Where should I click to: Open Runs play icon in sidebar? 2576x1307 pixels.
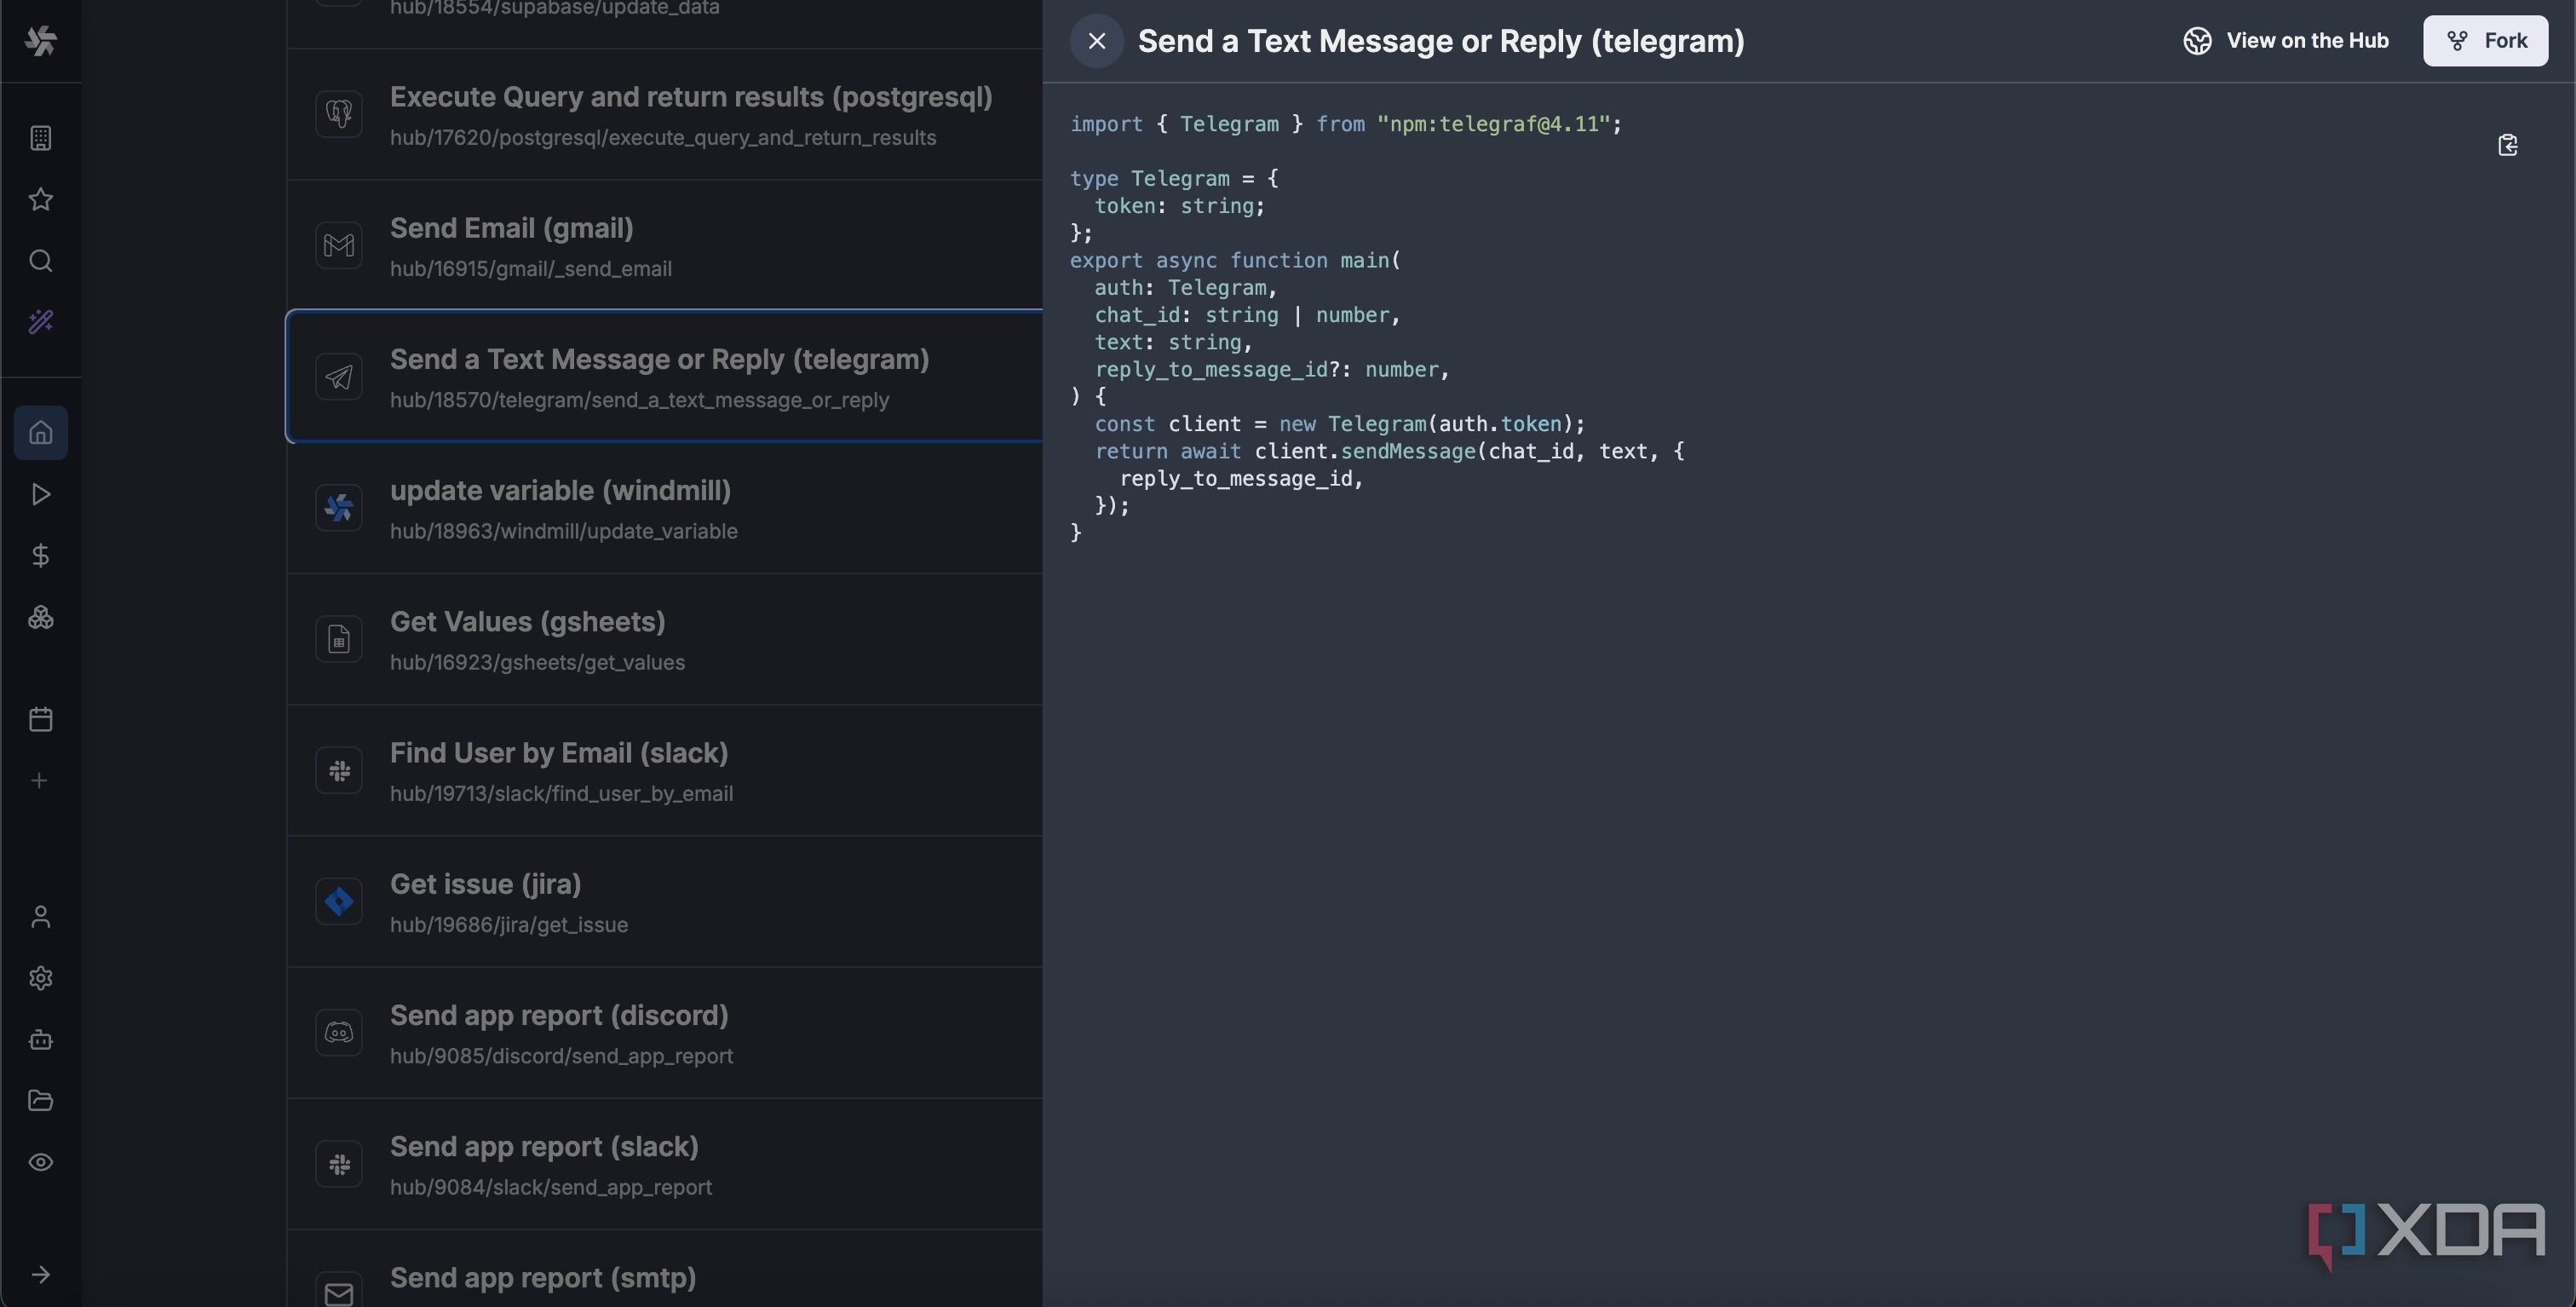(x=41, y=494)
